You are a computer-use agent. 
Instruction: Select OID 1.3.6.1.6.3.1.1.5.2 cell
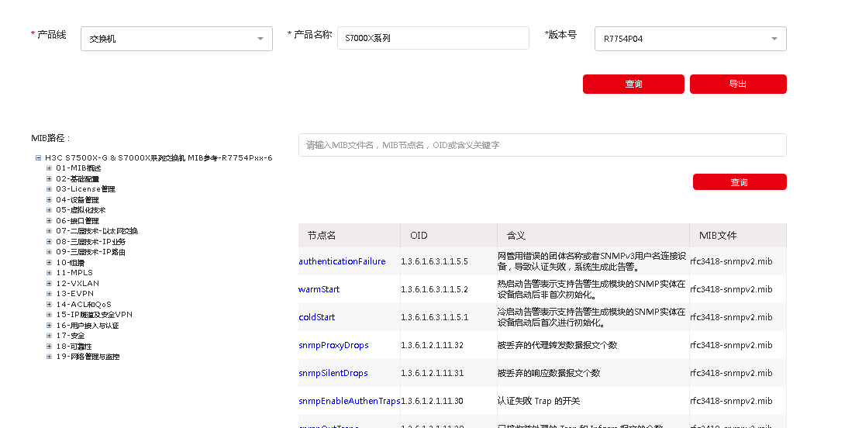(434, 289)
